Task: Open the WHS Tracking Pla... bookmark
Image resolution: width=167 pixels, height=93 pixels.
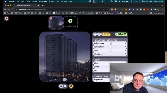Action: click(87, 13)
